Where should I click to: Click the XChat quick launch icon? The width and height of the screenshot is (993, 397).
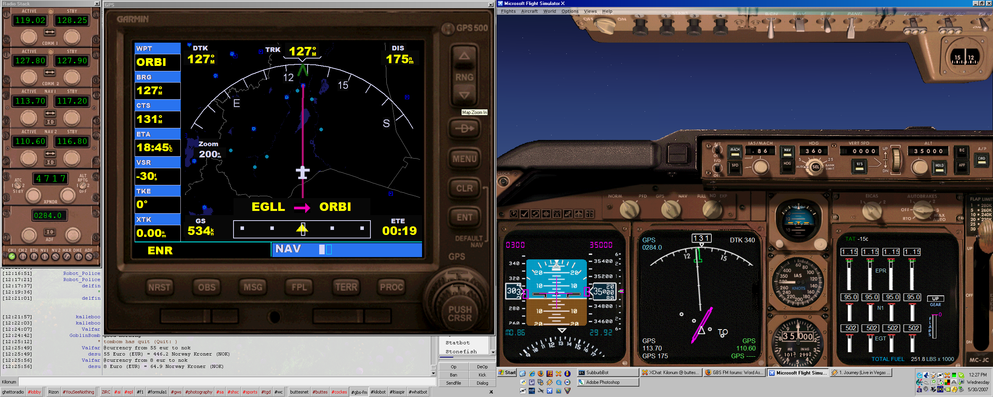pyautogui.click(x=559, y=373)
